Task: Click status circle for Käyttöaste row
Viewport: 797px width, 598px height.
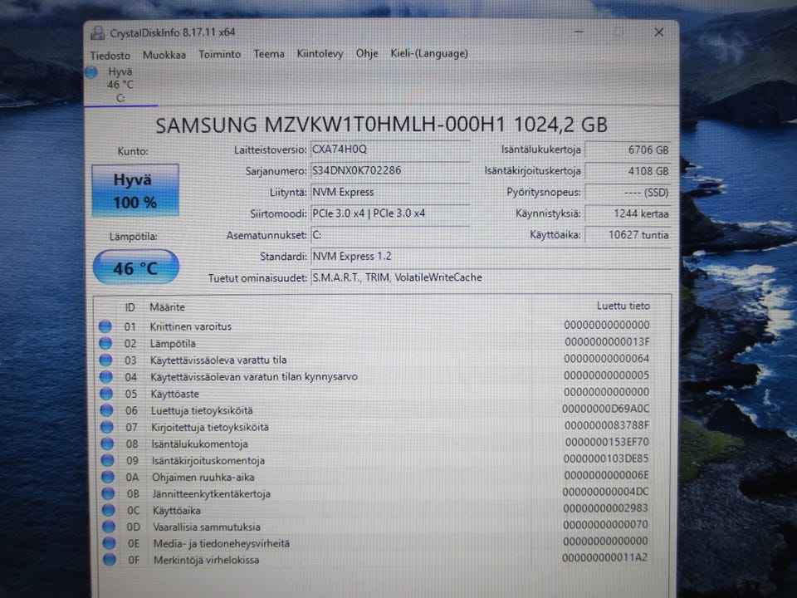Action: click(x=106, y=393)
